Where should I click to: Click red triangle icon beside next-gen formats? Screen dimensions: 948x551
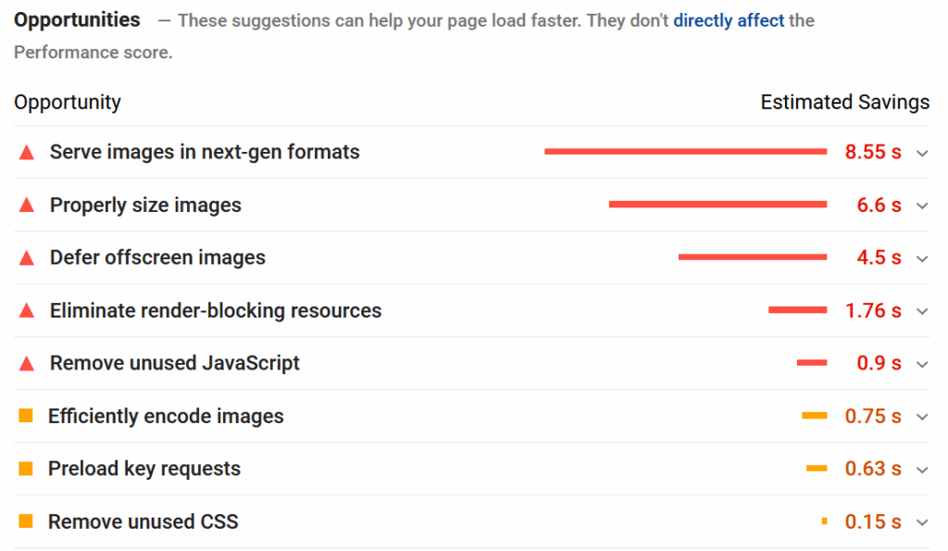(x=27, y=153)
